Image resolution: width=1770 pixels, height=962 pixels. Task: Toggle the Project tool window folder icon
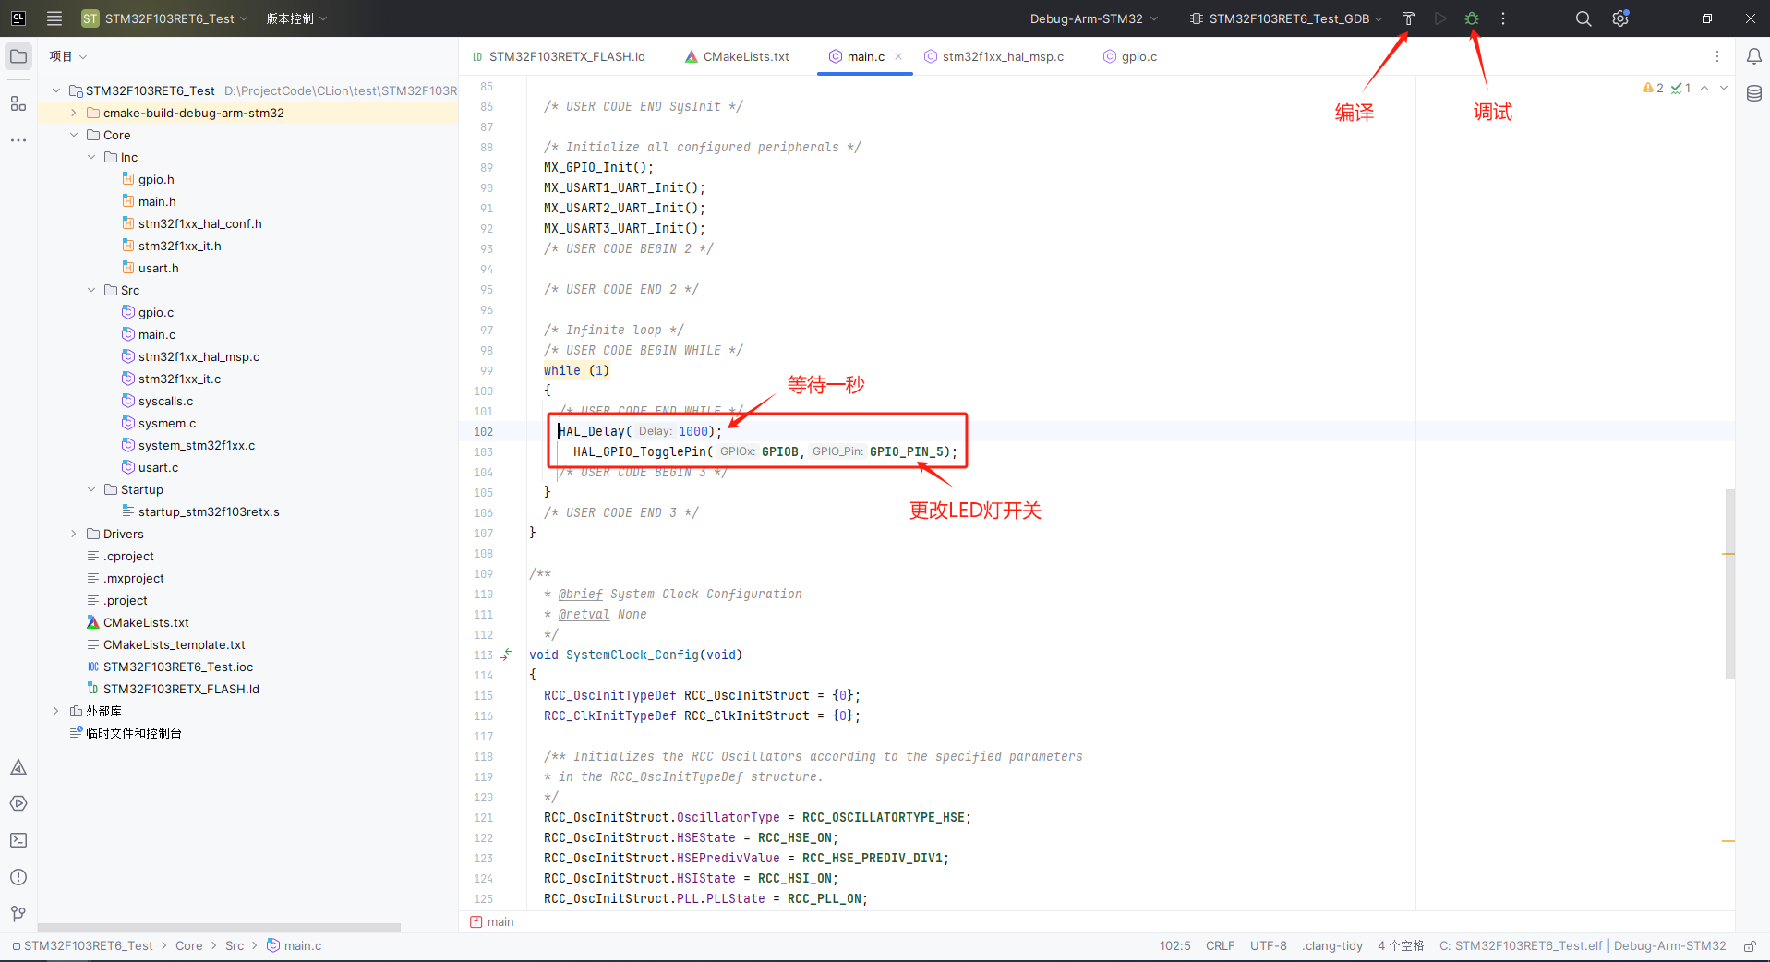coord(18,57)
